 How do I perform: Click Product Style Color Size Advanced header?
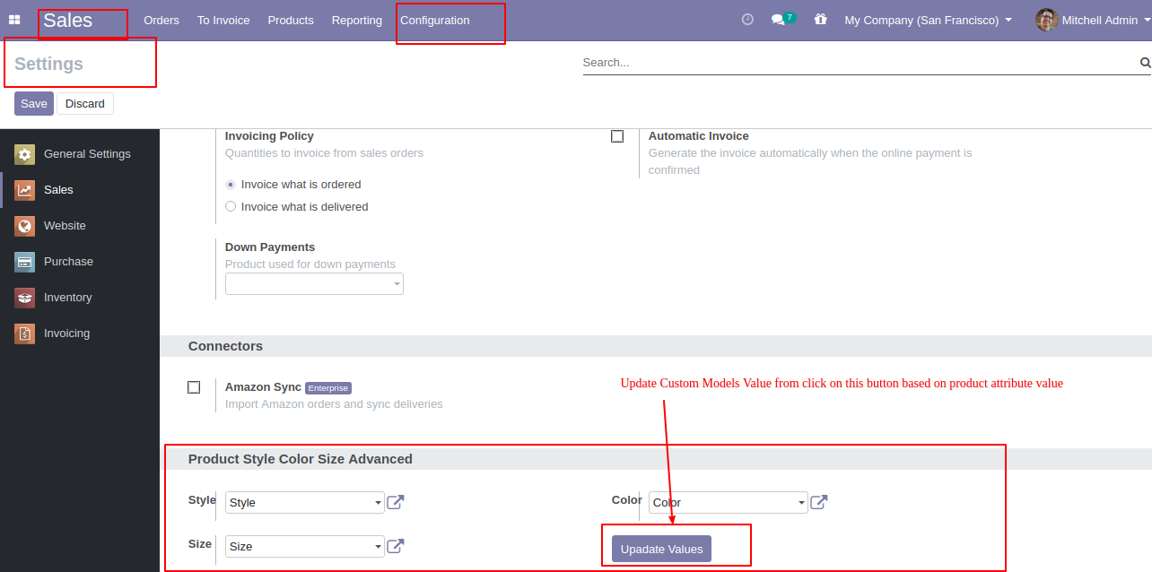click(x=301, y=459)
